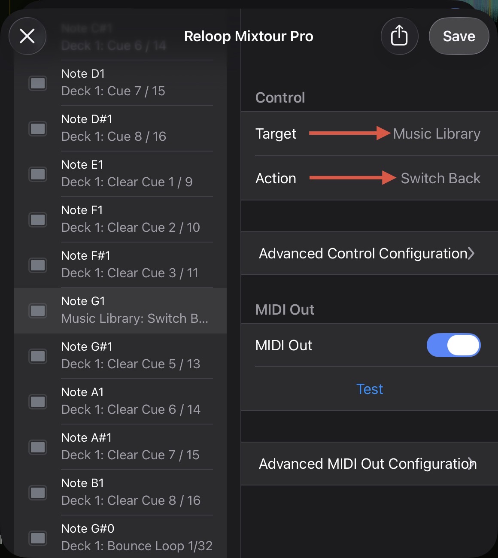
Task: Open Advanced Control Configuration
Action: (367, 253)
